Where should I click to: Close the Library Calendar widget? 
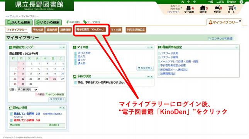point(64,47)
